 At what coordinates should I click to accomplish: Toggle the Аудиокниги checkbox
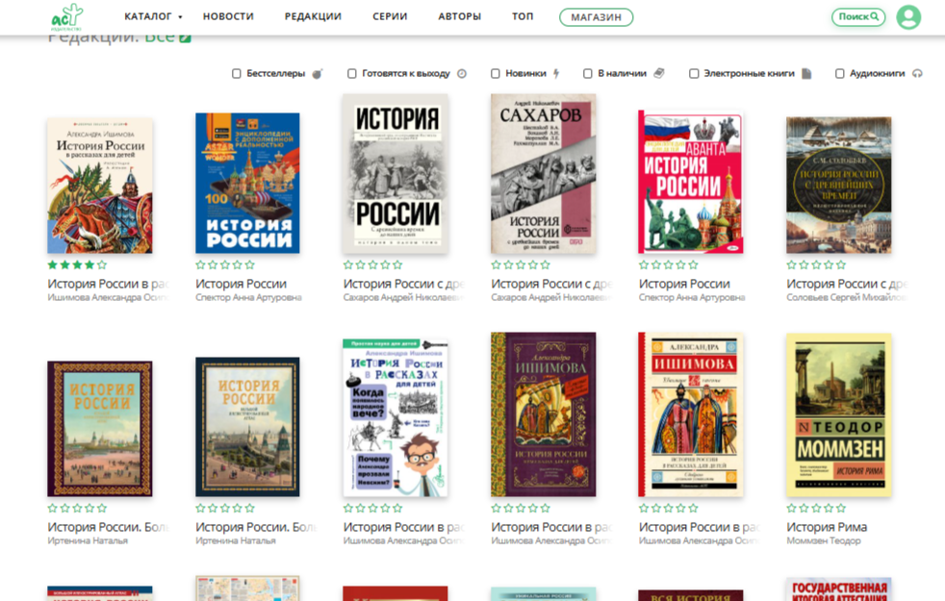click(839, 73)
